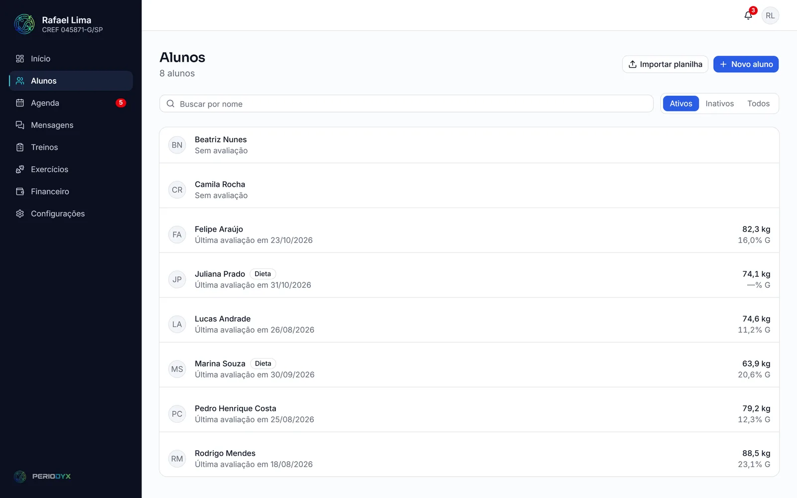Open the RL user avatar menu
The width and height of the screenshot is (797, 498).
tap(770, 15)
